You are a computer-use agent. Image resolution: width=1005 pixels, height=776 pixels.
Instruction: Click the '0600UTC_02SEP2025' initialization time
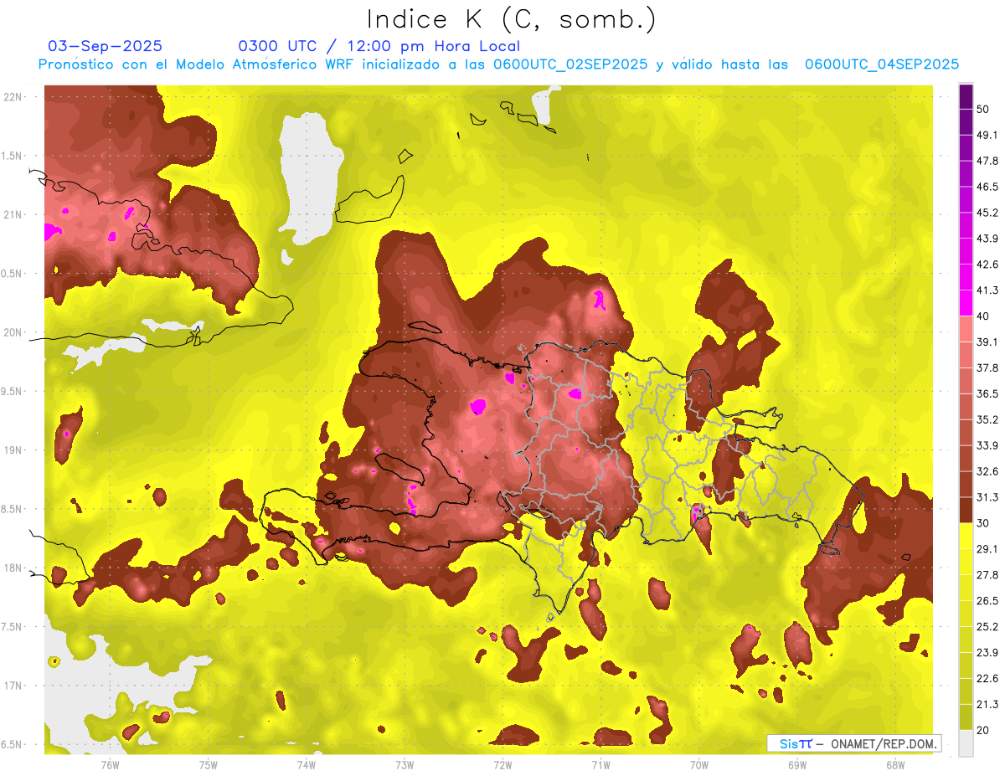tap(570, 64)
